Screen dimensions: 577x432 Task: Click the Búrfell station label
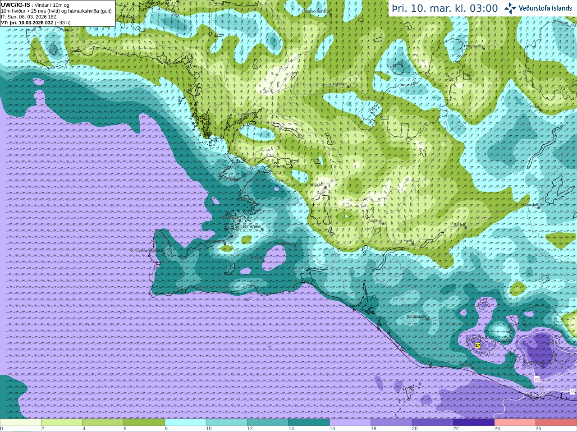(x=459, y=224)
